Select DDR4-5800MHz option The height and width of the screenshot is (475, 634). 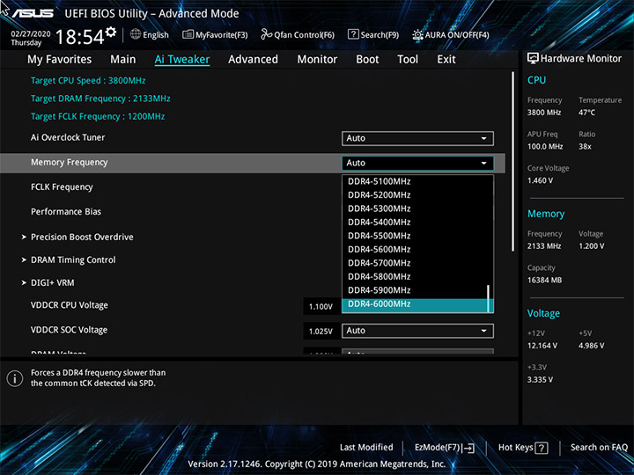(x=416, y=277)
